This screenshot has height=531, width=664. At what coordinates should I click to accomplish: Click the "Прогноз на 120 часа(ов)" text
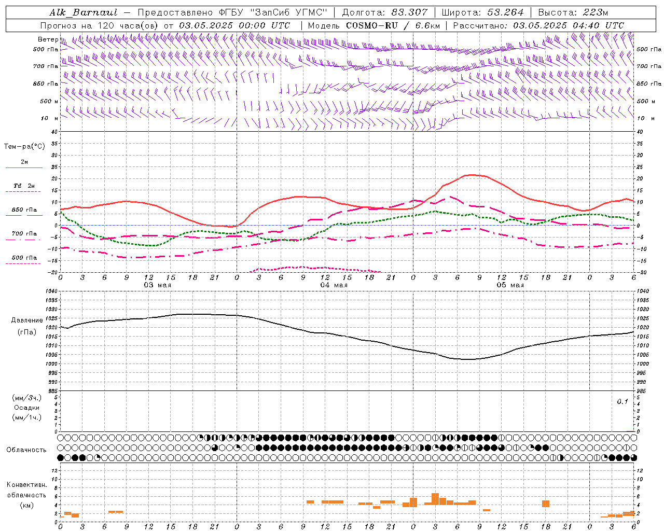(x=100, y=25)
